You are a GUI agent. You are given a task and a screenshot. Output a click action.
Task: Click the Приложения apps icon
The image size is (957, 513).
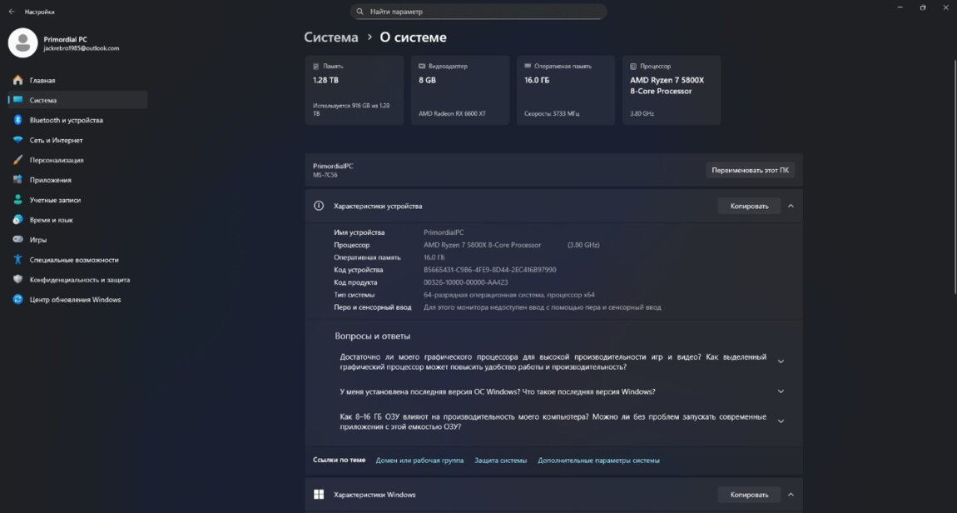[17, 180]
